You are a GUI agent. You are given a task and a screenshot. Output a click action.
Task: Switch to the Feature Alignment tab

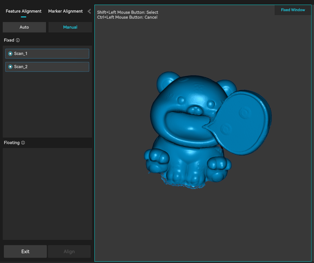coord(23,11)
